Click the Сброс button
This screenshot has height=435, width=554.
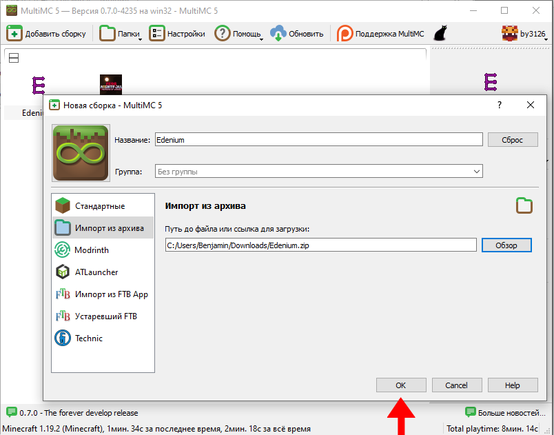pyautogui.click(x=513, y=139)
